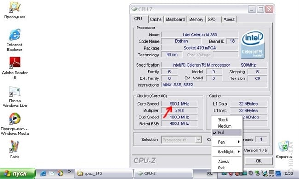The width and height of the screenshot is (299, 179).
Task: Click the Package value Socket 479 mPGA
Action: (200, 48)
